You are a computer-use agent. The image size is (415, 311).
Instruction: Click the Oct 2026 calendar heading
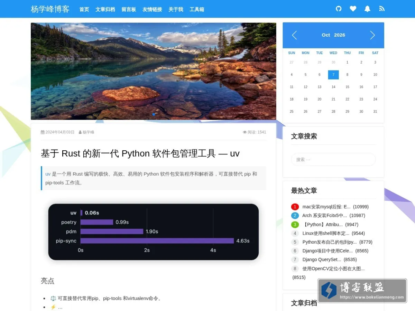(x=333, y=35)
